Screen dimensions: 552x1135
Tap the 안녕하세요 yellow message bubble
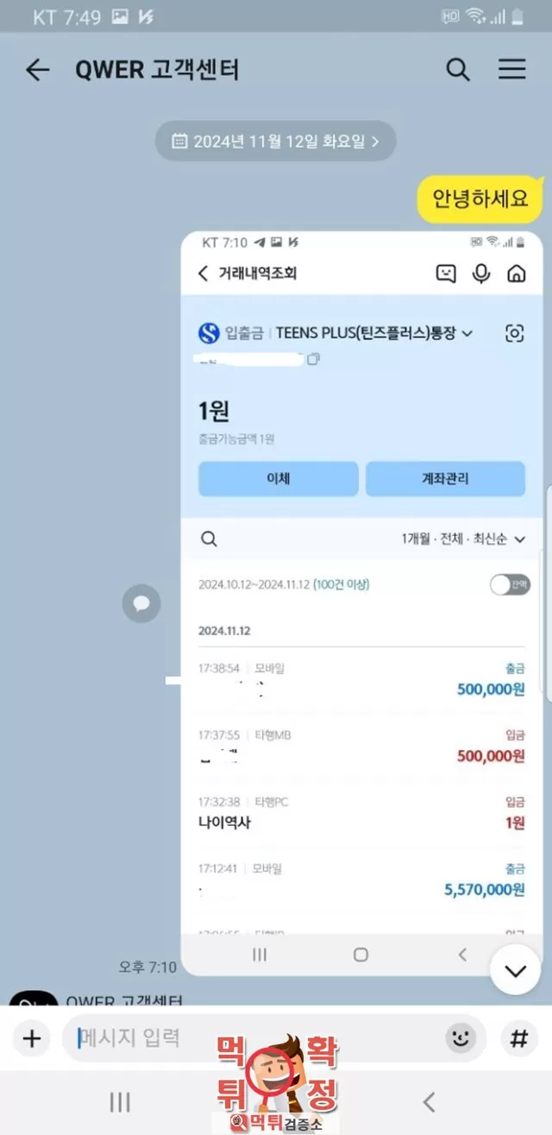point(480,200)
